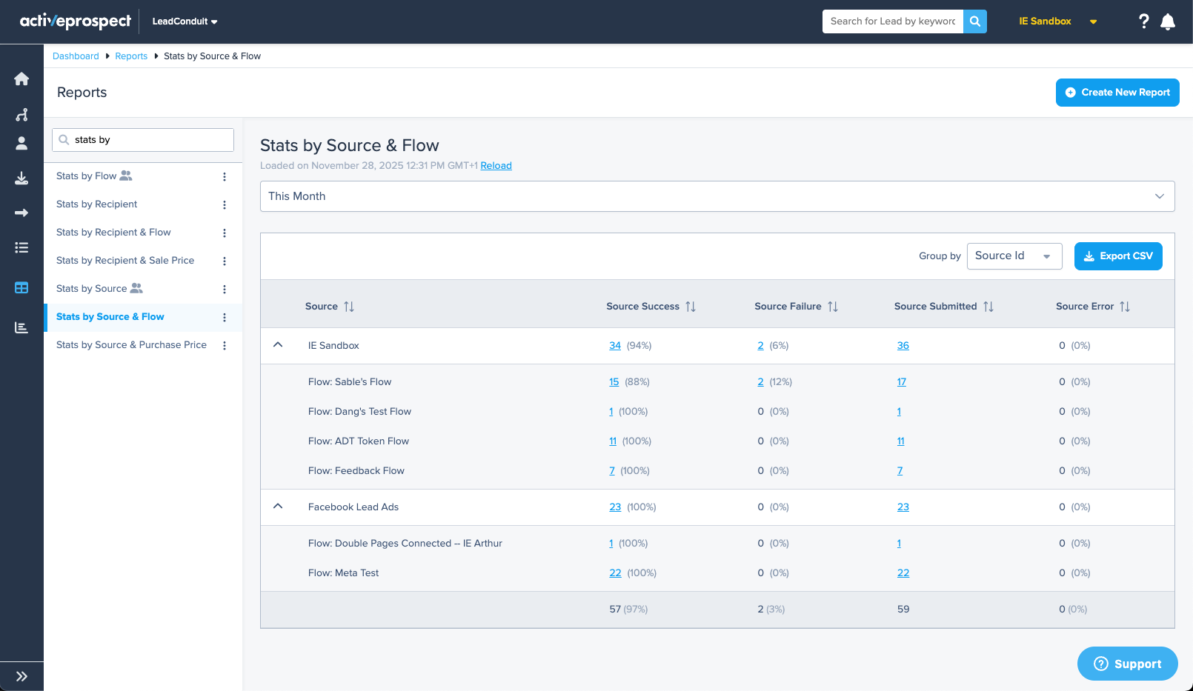Open the home icon in sidebar
This screenshot has height=691, width=1193.
pos(21,79)
